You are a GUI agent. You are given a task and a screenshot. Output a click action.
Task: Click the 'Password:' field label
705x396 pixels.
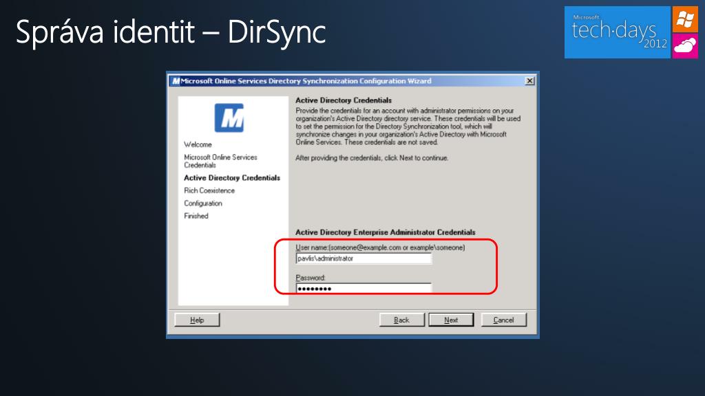click(311, 278)
